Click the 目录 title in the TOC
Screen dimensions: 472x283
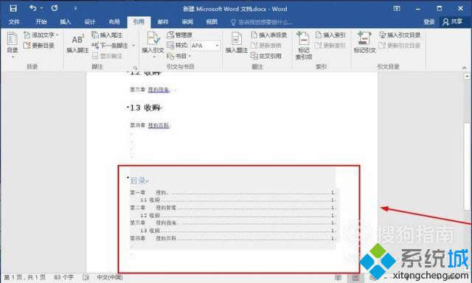(138, 181)
